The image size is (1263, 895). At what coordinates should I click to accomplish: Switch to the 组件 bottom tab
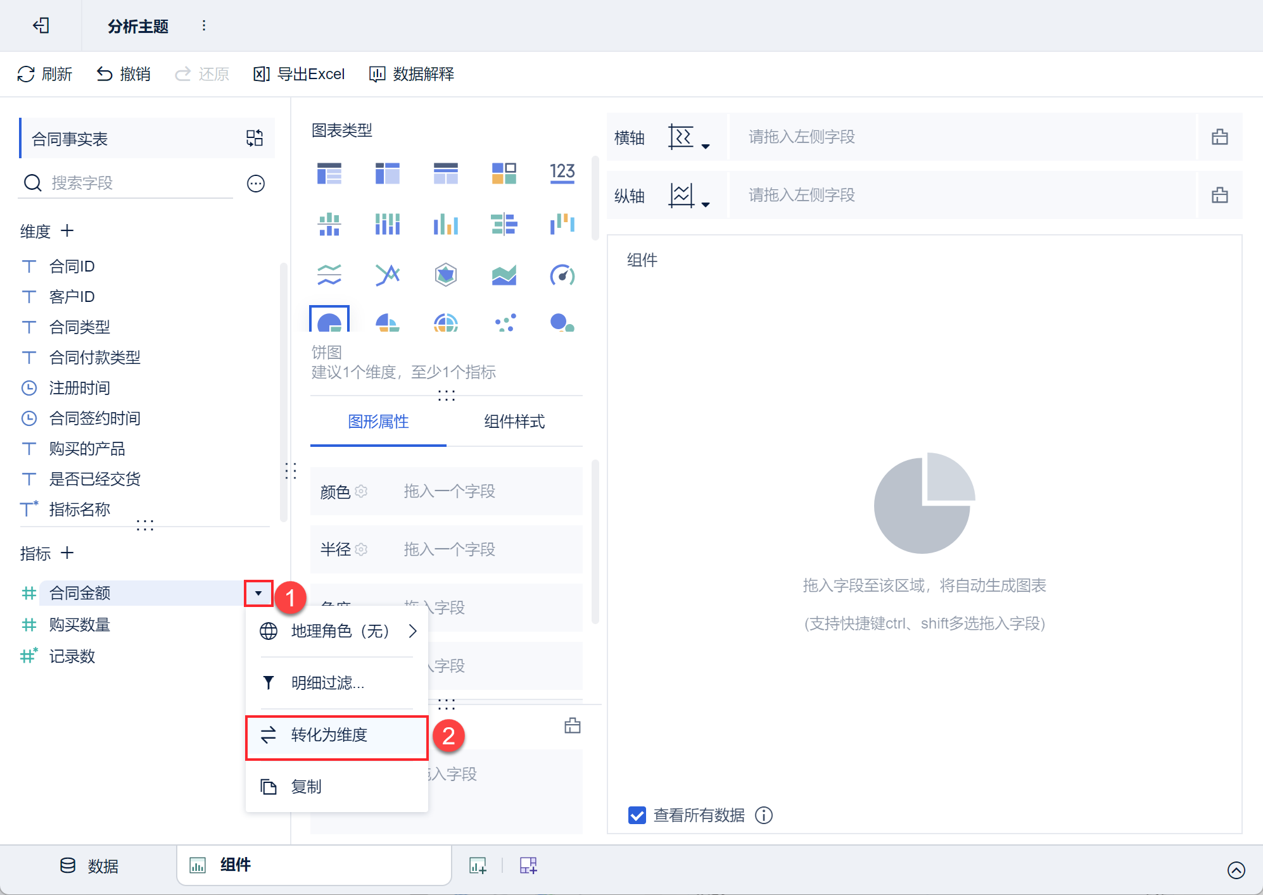pos(314,865)
